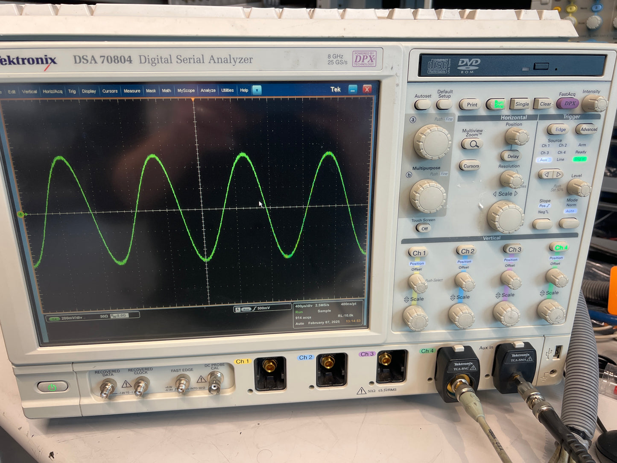This screenshot has height=463, width=617.
Task: Click the orange trigger position marker
Action: [193, 100]
